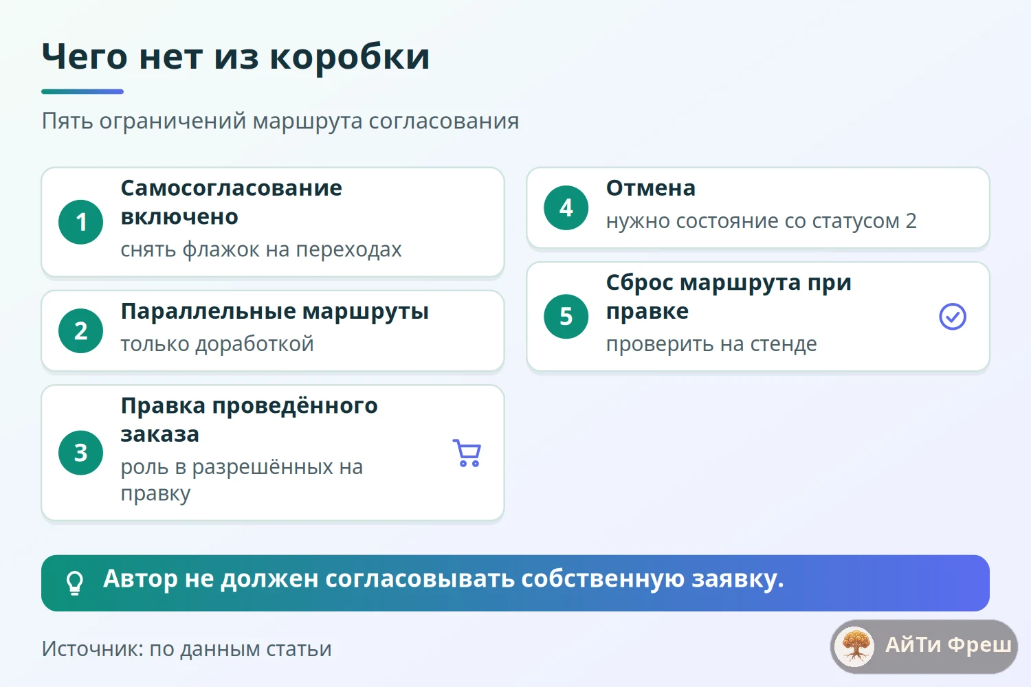Click the text 'роль в разрешённых на правку'

242,480
